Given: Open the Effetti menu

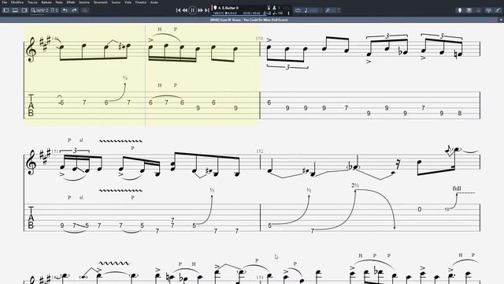Looking at the screenshot, I should pyautogui.click(x=71, y=2).
